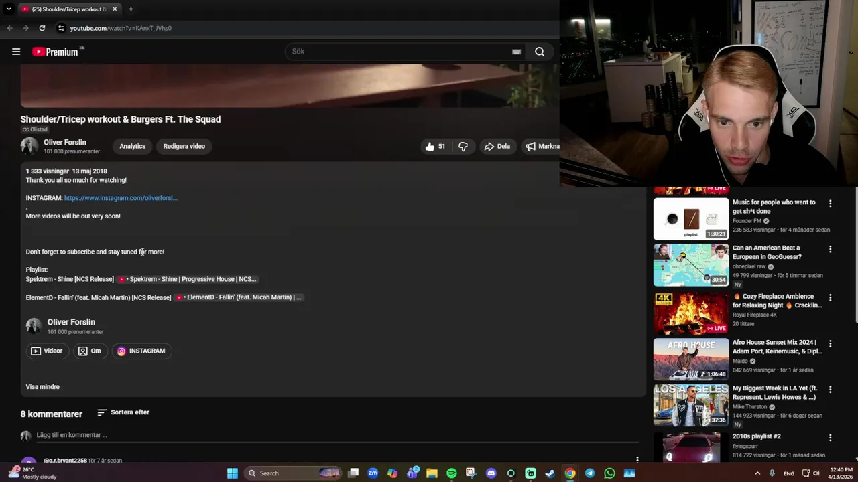Click Oliver Forslin avatar beside channel name
The height and width of the screenshot is (482, 858).
[x=29, y=146]
